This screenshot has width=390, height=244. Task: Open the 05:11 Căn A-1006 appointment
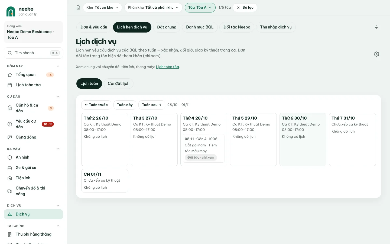(x=204, y=148)
